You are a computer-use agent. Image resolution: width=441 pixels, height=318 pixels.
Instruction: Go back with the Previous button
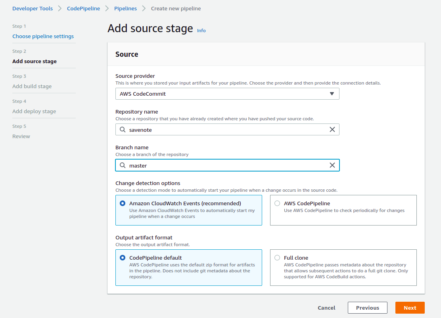367,308
